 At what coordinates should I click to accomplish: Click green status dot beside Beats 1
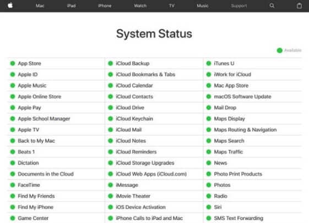point(13,152)
